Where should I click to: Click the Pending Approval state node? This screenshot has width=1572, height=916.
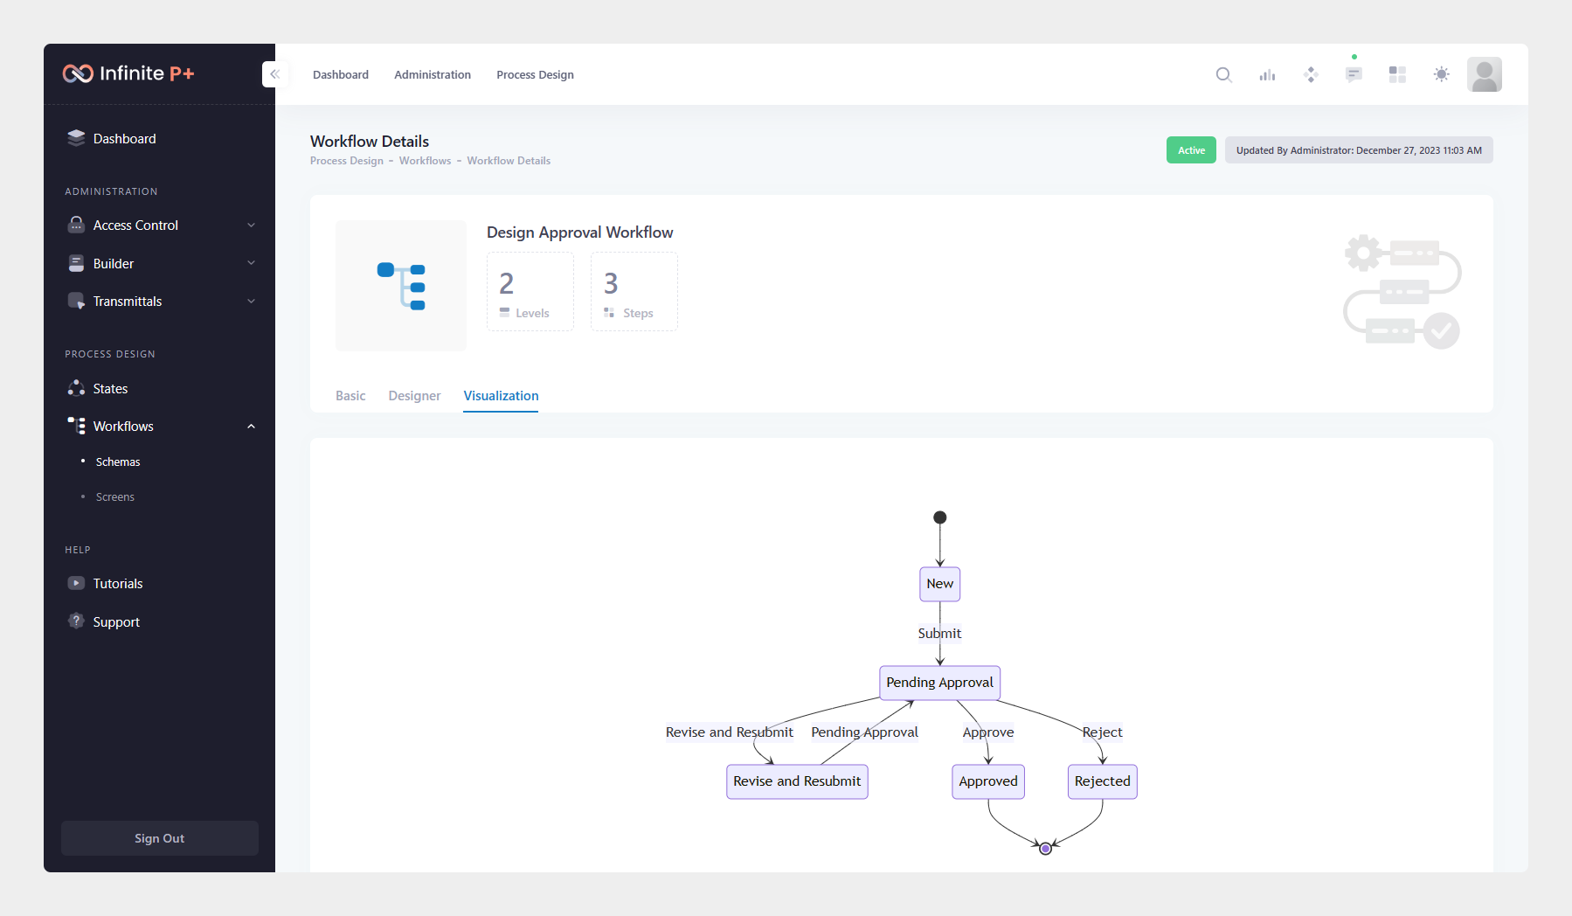click(940, 683)
